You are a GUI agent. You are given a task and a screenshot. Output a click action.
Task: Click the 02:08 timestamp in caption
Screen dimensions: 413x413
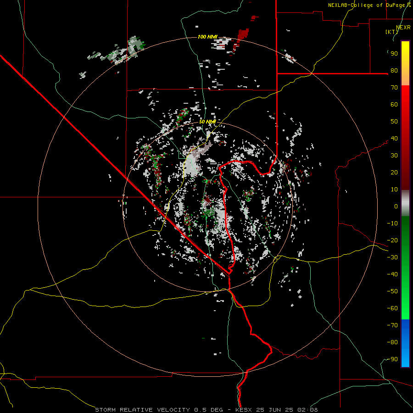pyautogui.click(x=307, y=410)
